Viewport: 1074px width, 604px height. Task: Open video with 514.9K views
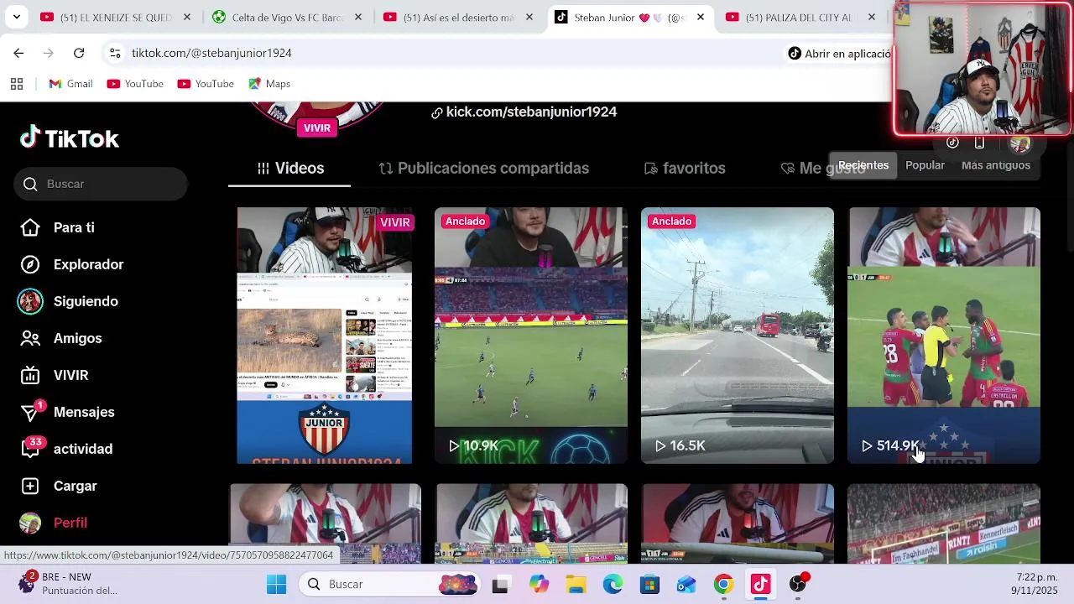pyautogui.click(x=944, y=336)
